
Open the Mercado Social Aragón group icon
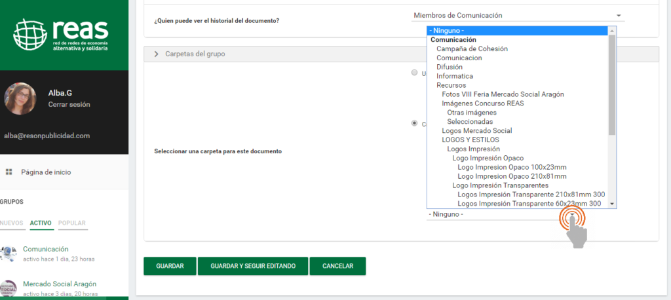(9, 288)
